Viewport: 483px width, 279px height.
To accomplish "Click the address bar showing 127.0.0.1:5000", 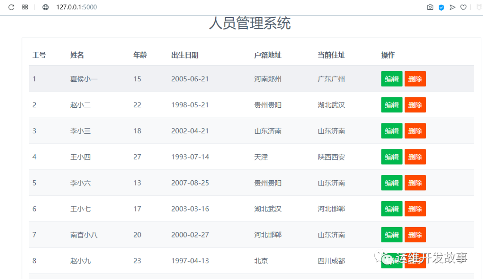I will tap(76, 7).
